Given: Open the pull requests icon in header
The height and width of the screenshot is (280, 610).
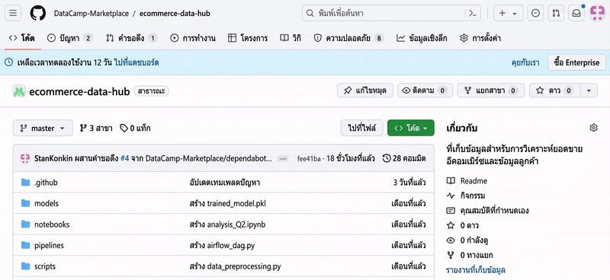Looking at the screenshot, I should pos(556,13).
